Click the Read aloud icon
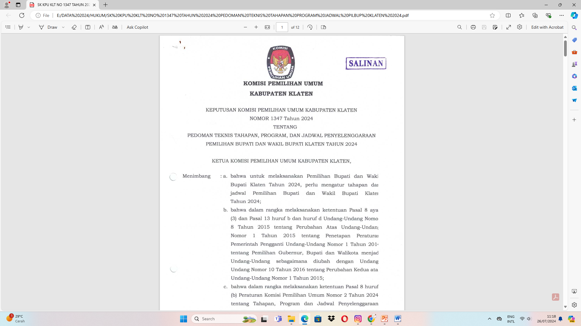The width and height of the screenshot is (581, 326). coord(101,27)
